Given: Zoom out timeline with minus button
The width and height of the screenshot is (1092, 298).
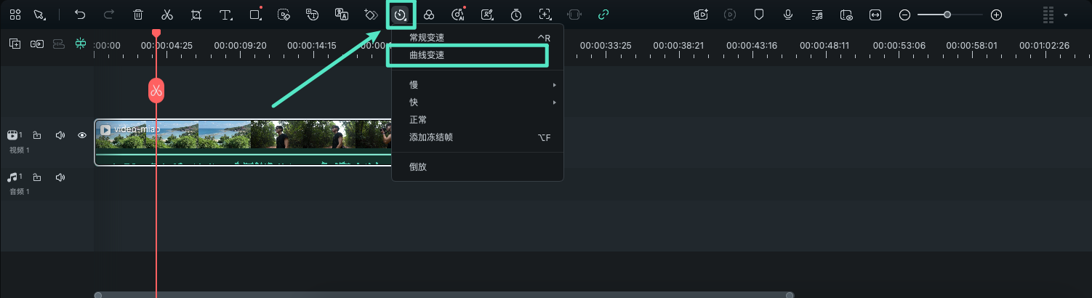Looking at the screenshot, I should pyautogui.click(x=904, y=15).
